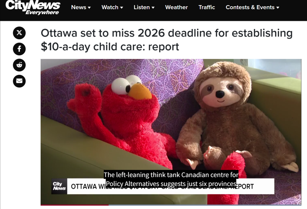Expand the Contests & Events dropdown
Screen dimensions: 307x209
click(252, 7)
